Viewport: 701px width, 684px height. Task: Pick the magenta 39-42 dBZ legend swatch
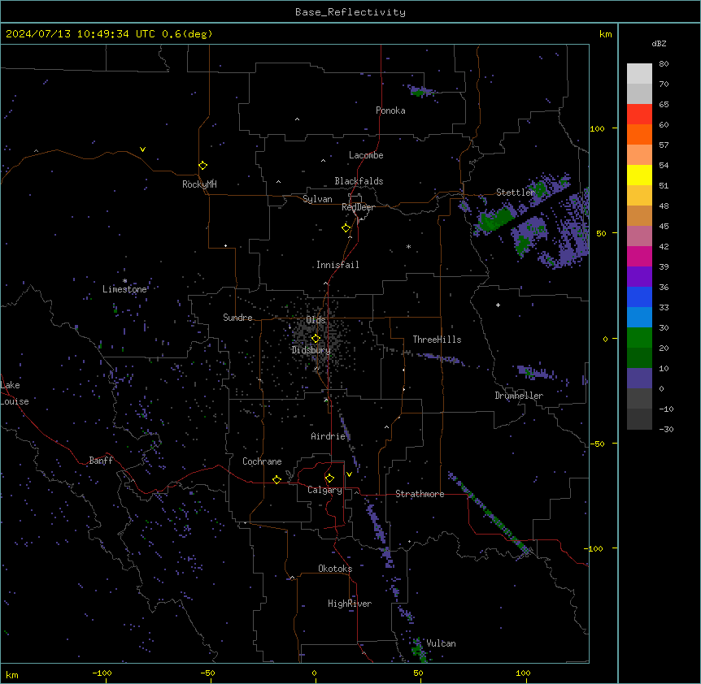(x=639, y=256)
